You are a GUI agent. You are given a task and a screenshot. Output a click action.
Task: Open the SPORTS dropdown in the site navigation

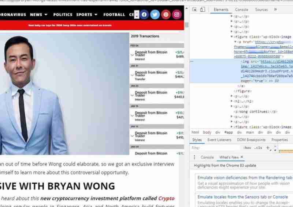pyautogui.click(x=87, y=15)
